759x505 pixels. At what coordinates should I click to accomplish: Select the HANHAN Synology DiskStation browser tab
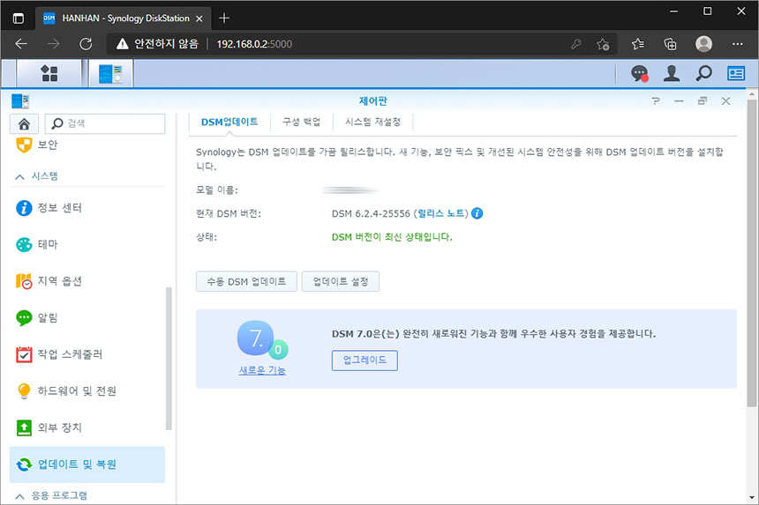point(124,19)
